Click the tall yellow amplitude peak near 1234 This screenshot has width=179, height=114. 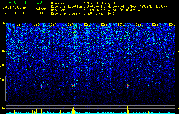[x=73, y=110]
